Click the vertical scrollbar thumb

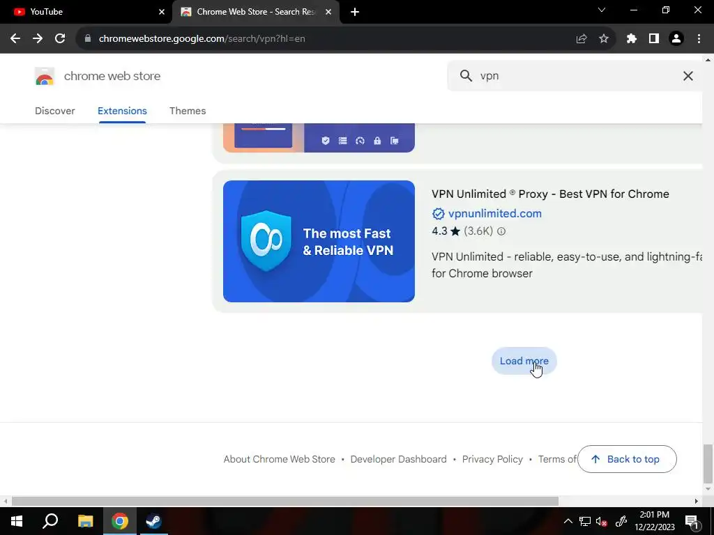coord(708,463)
